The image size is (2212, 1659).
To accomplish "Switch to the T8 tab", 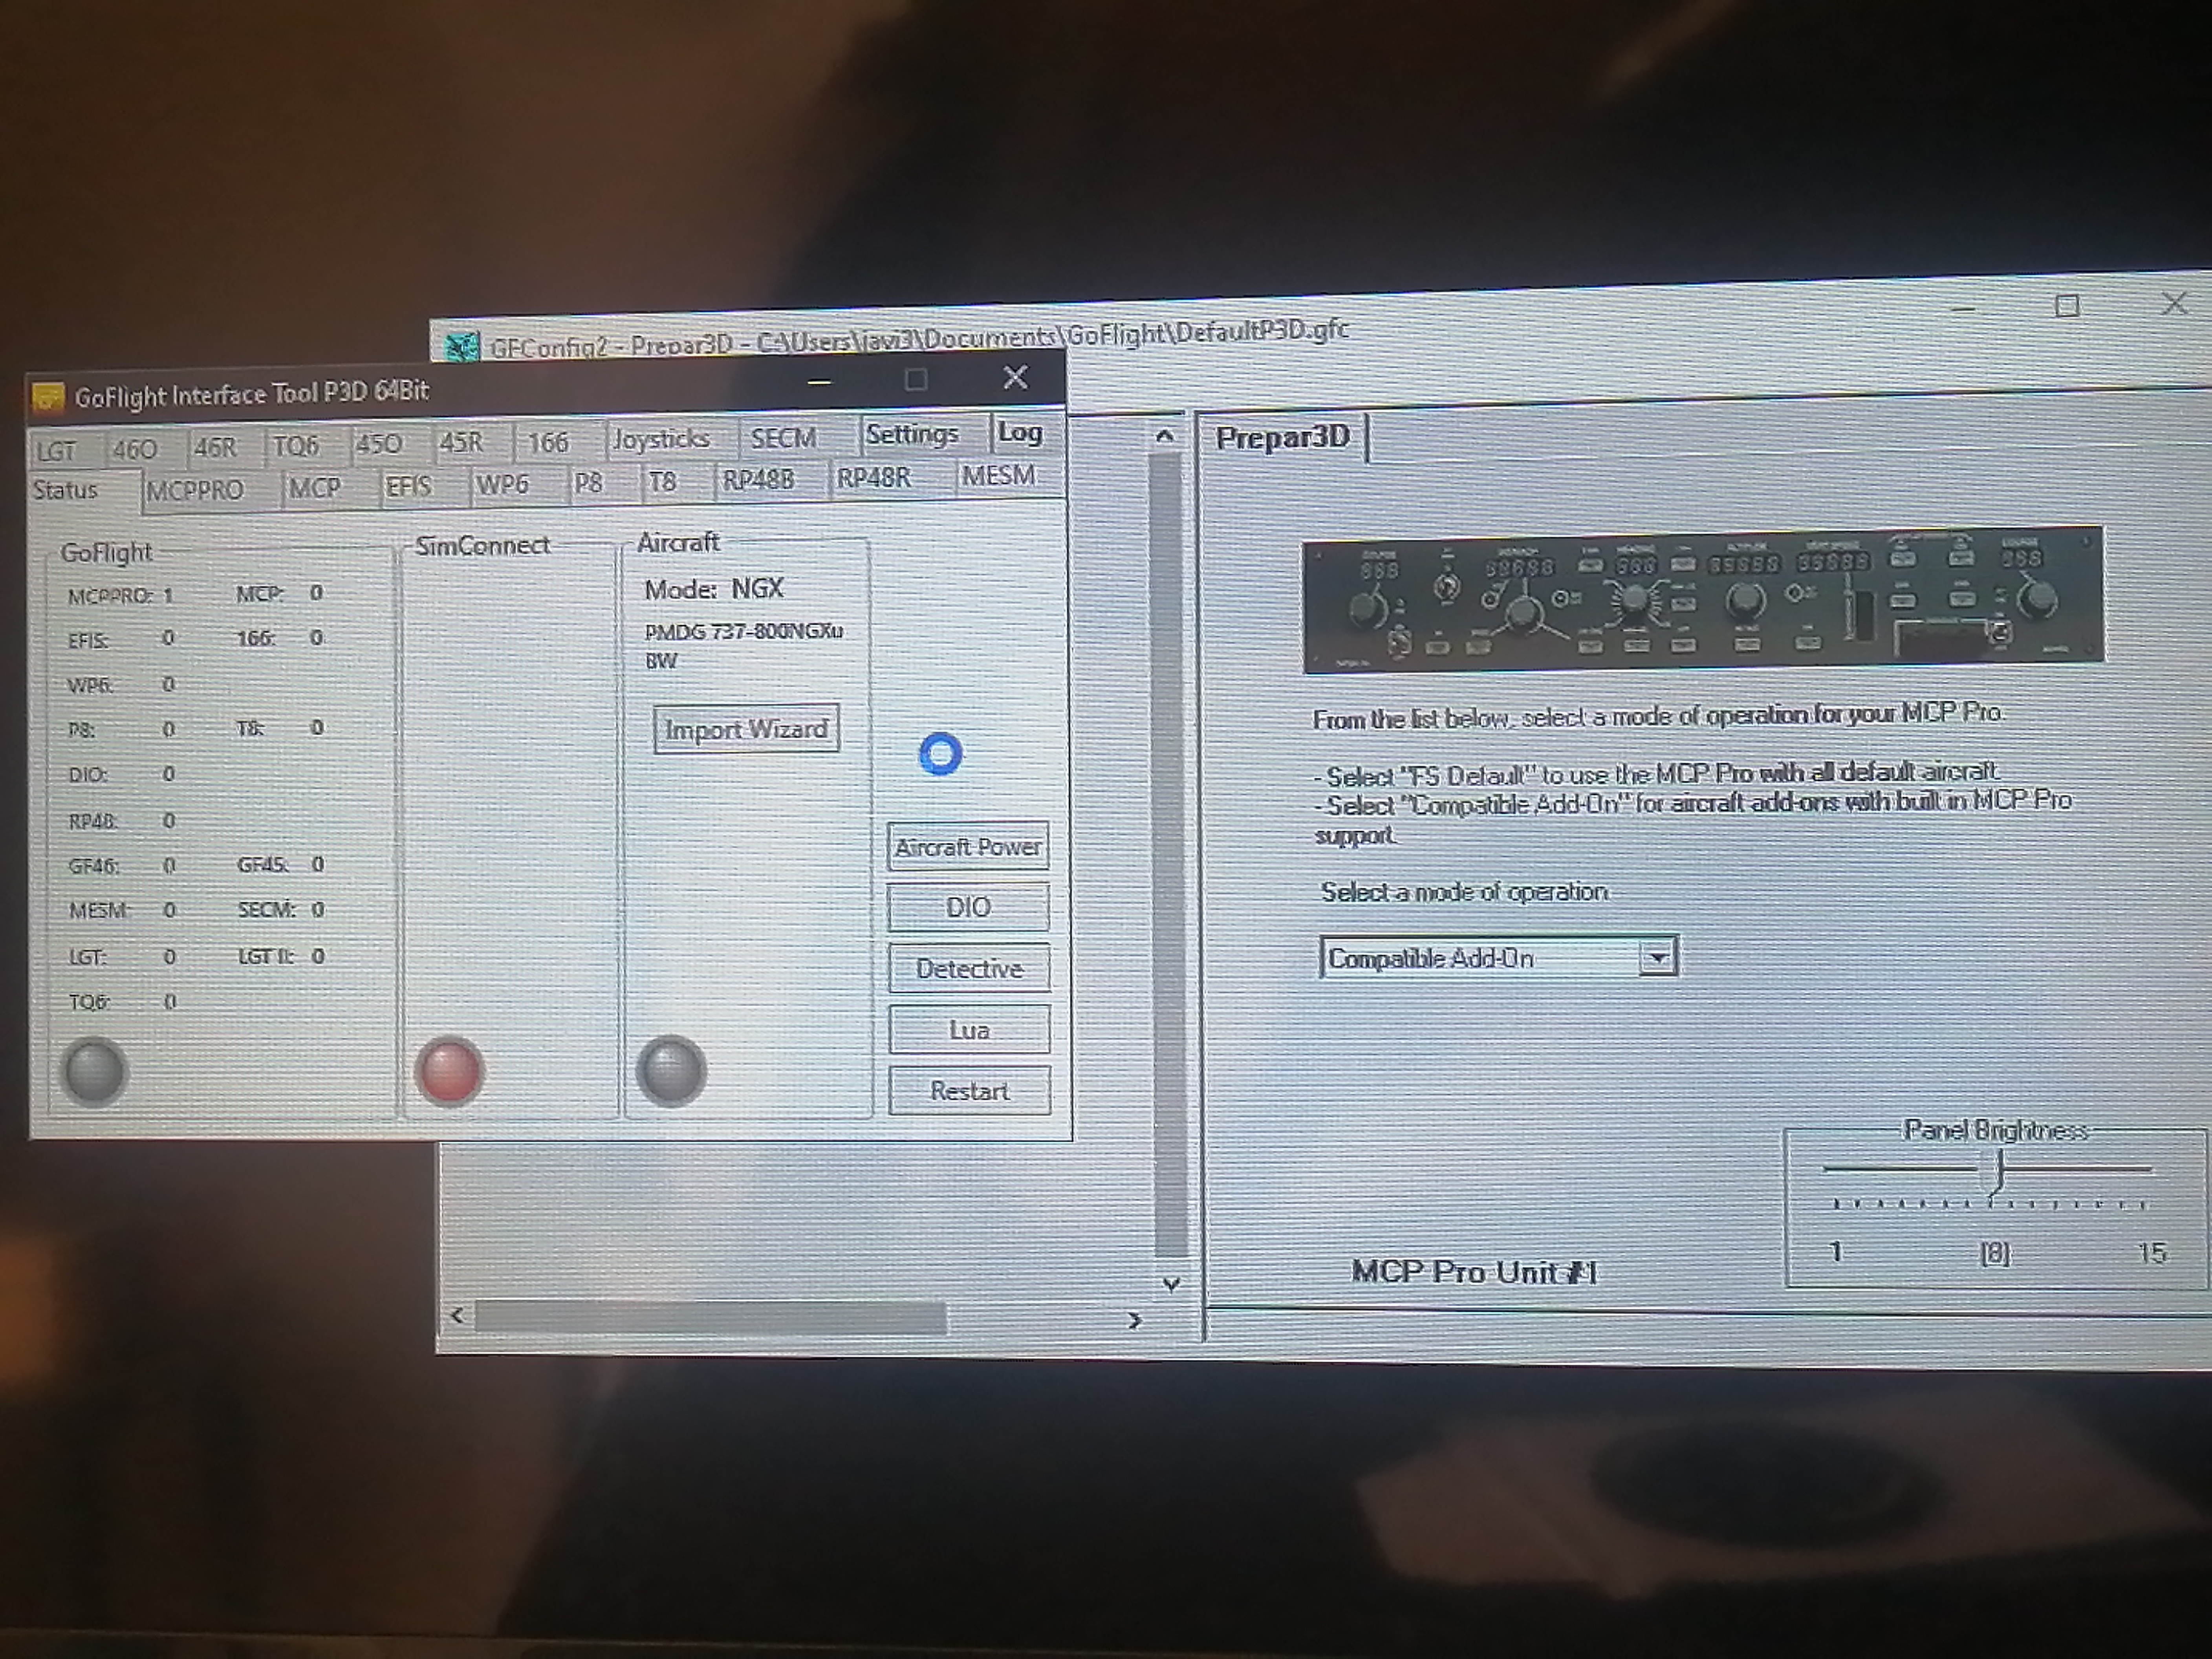I will [663, 482].
